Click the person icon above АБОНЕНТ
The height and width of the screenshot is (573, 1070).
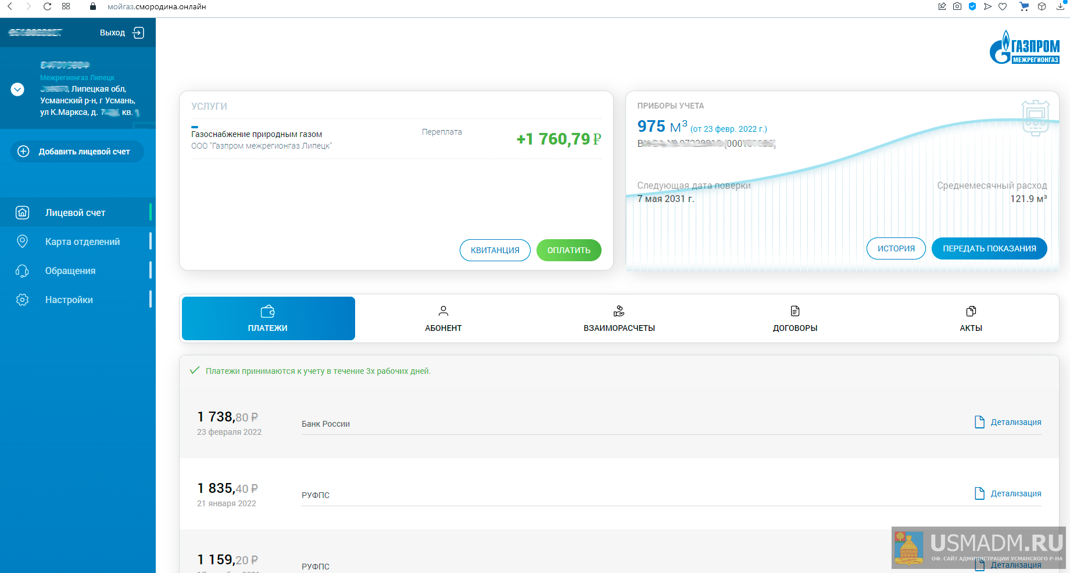443,311
